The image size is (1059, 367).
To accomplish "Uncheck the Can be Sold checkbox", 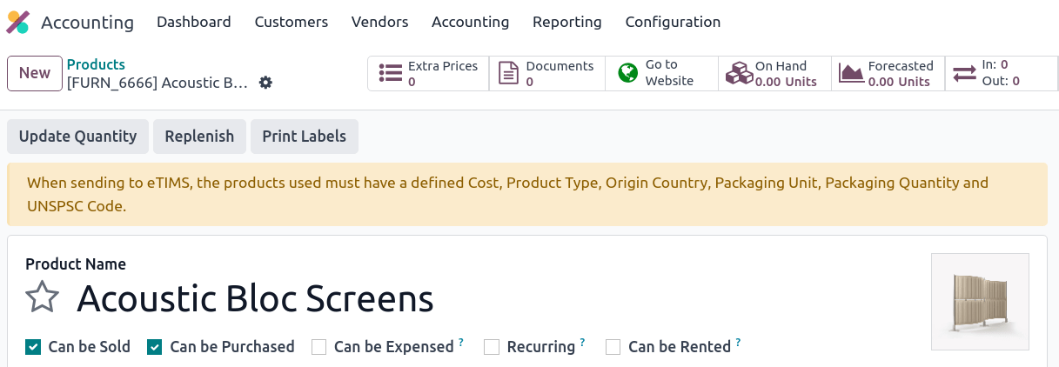I will coord(33,347).
